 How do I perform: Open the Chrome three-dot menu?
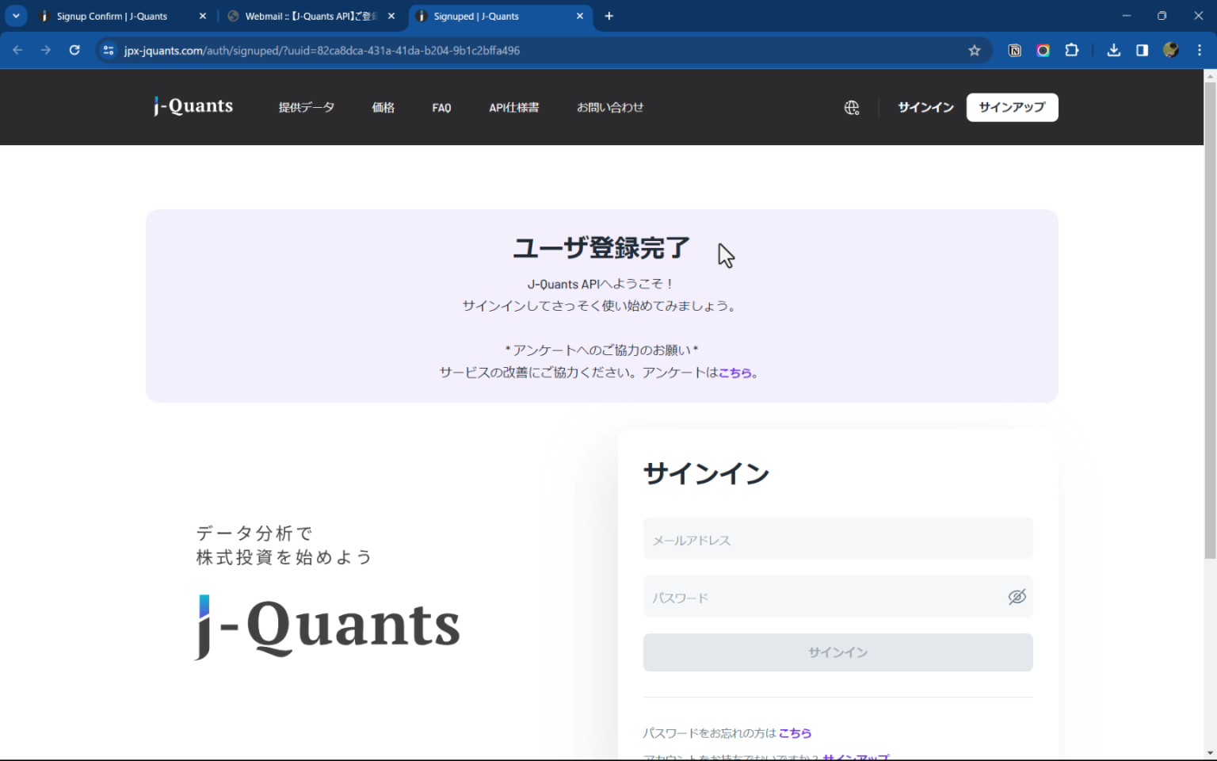click(x=1201, y=50)
